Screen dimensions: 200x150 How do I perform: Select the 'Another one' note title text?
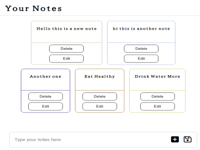45,76
